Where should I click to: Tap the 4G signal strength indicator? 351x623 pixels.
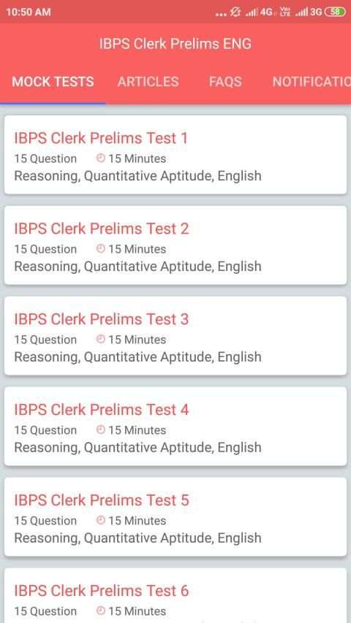coord(259,12)
